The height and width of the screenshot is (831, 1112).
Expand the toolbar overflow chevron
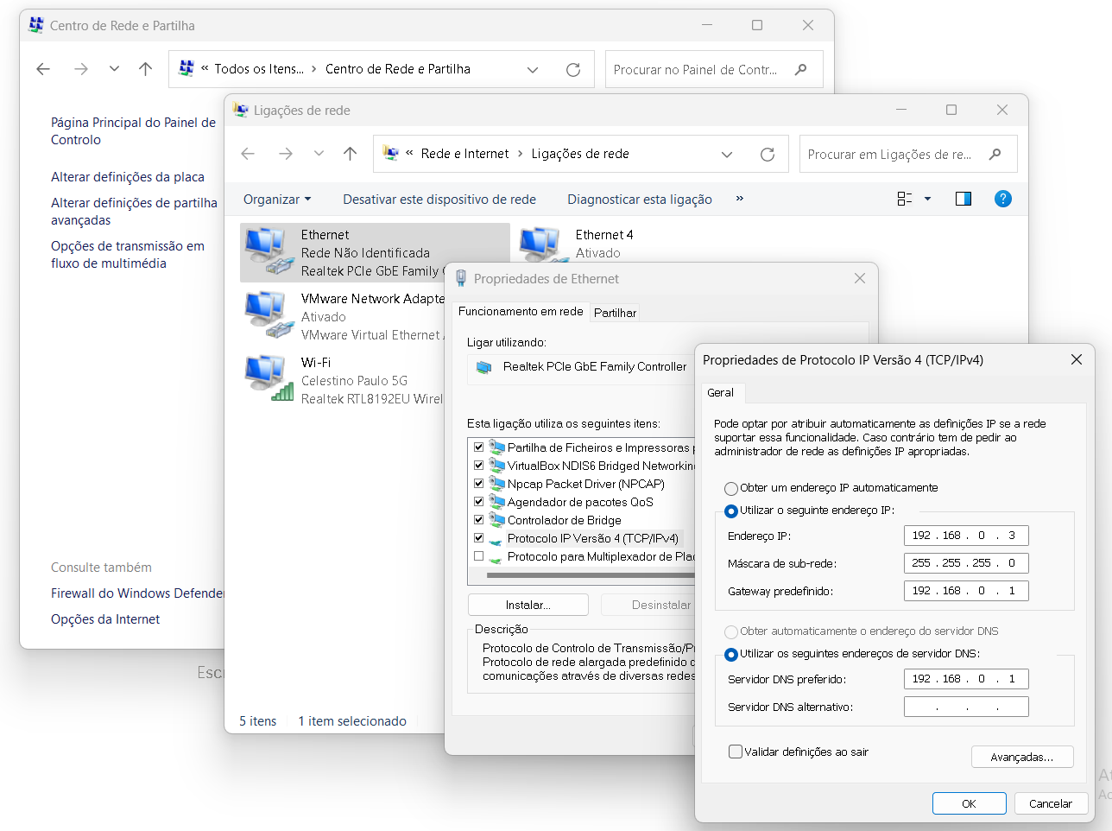click(740, 199)
